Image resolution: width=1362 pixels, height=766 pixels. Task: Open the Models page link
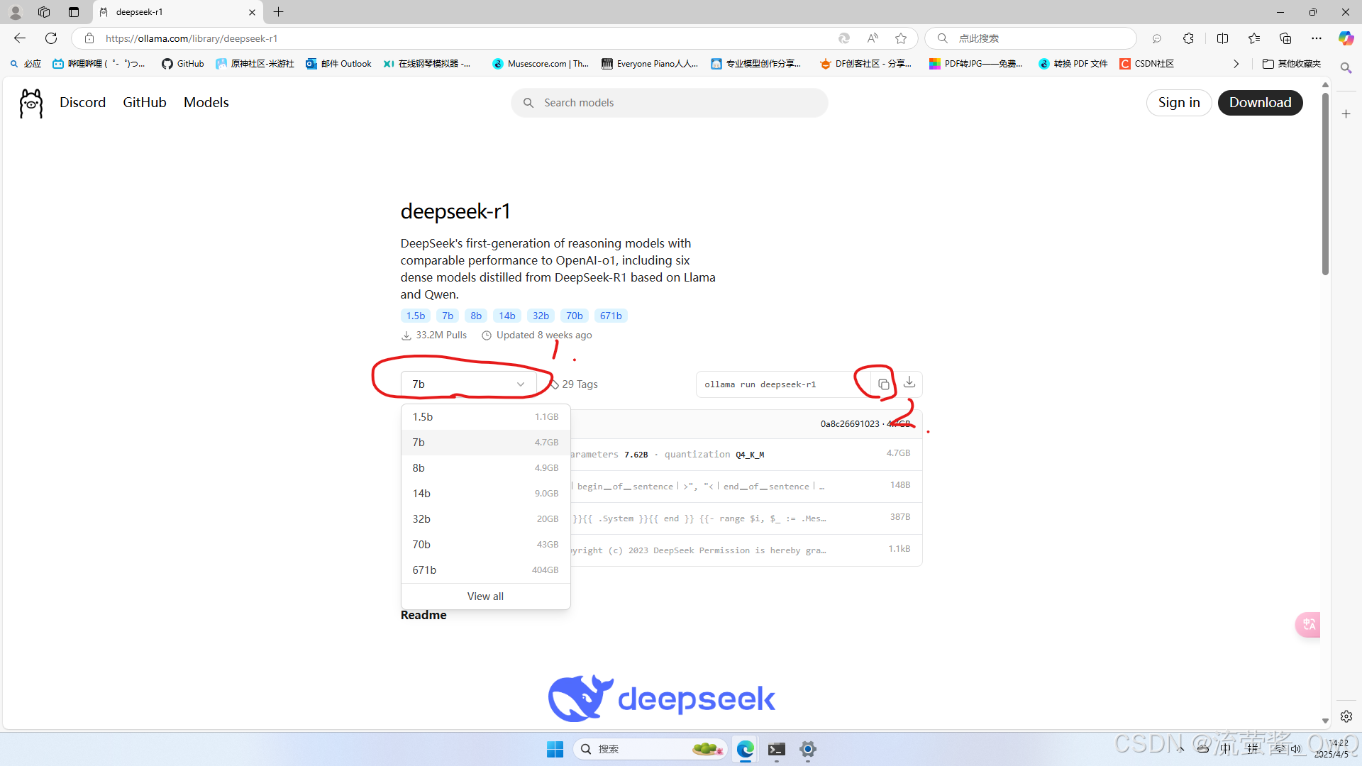click(206, 103)
